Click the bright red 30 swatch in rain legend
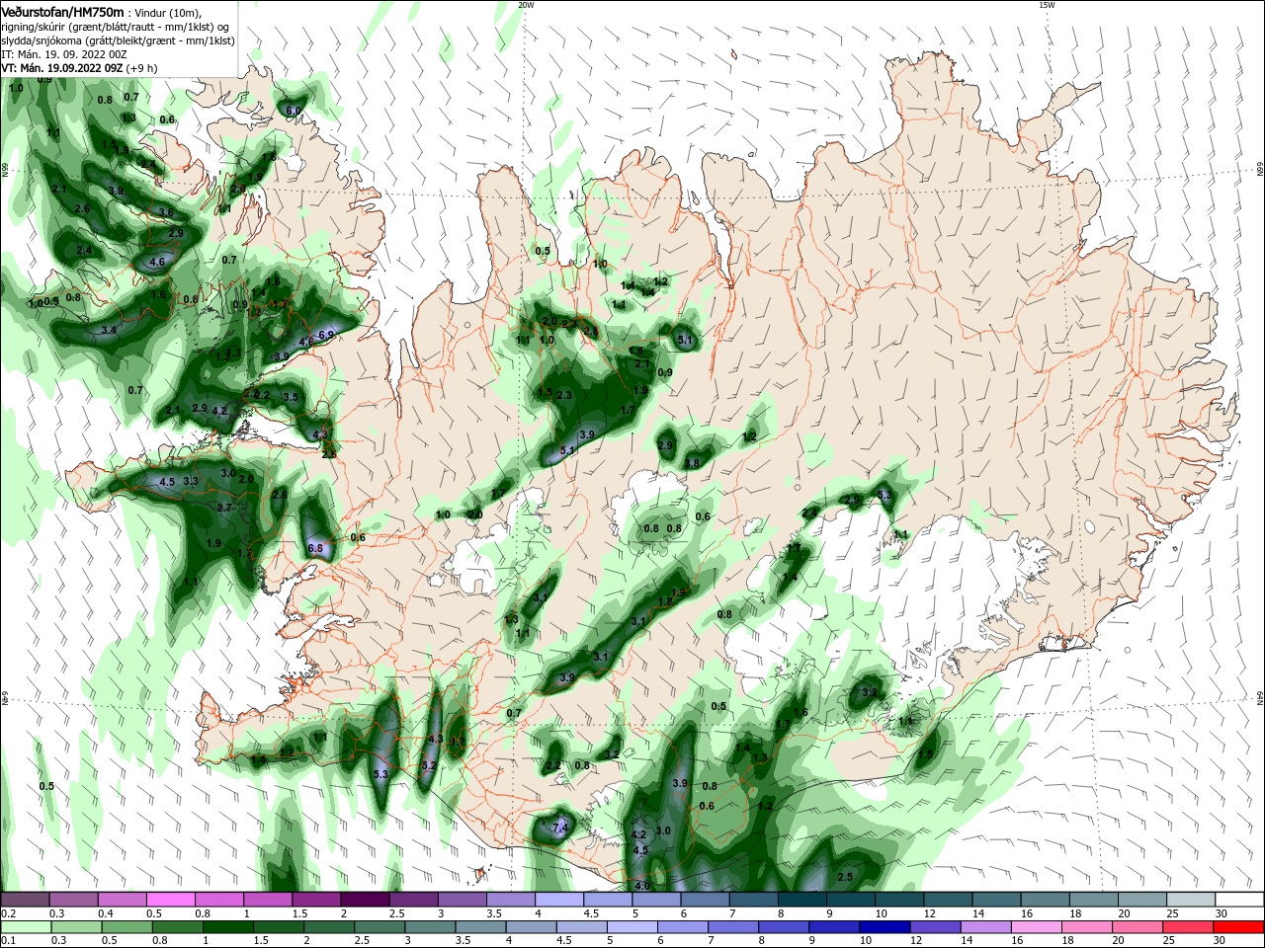Image resolution: width=1265 pixels, height=948 pixels. tap(1240, 928)
